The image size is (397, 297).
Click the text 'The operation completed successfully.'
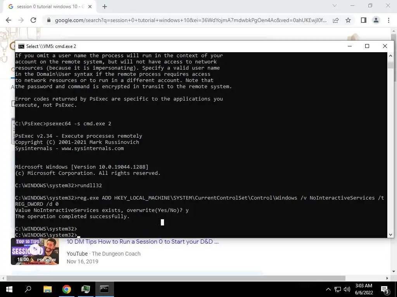pyautogui.click(x=72, y=217)
